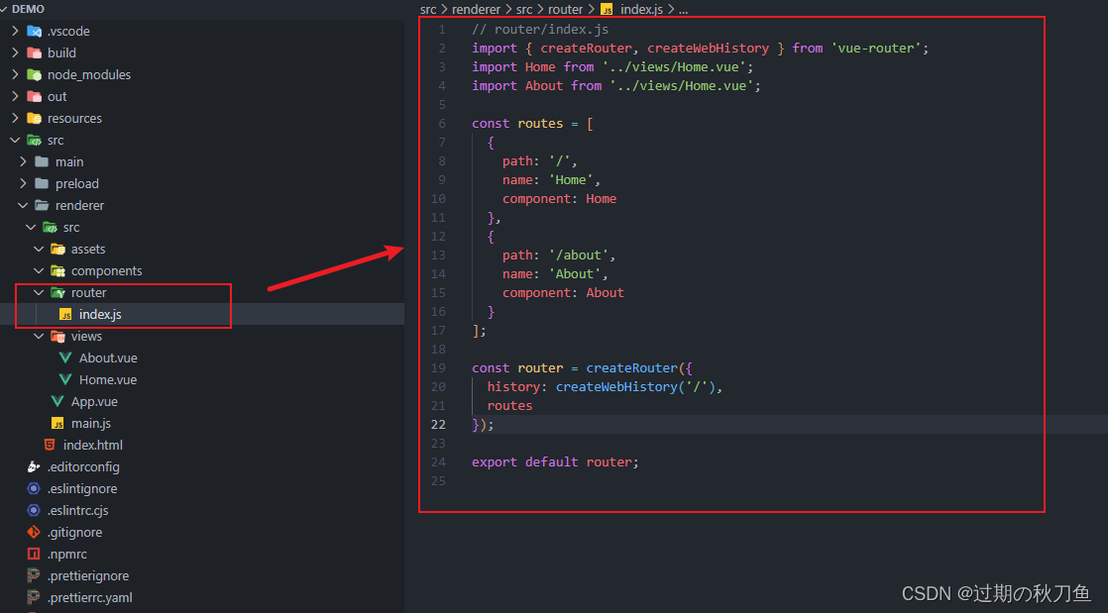Click the '// router/index.js' comment

(540, 30)
